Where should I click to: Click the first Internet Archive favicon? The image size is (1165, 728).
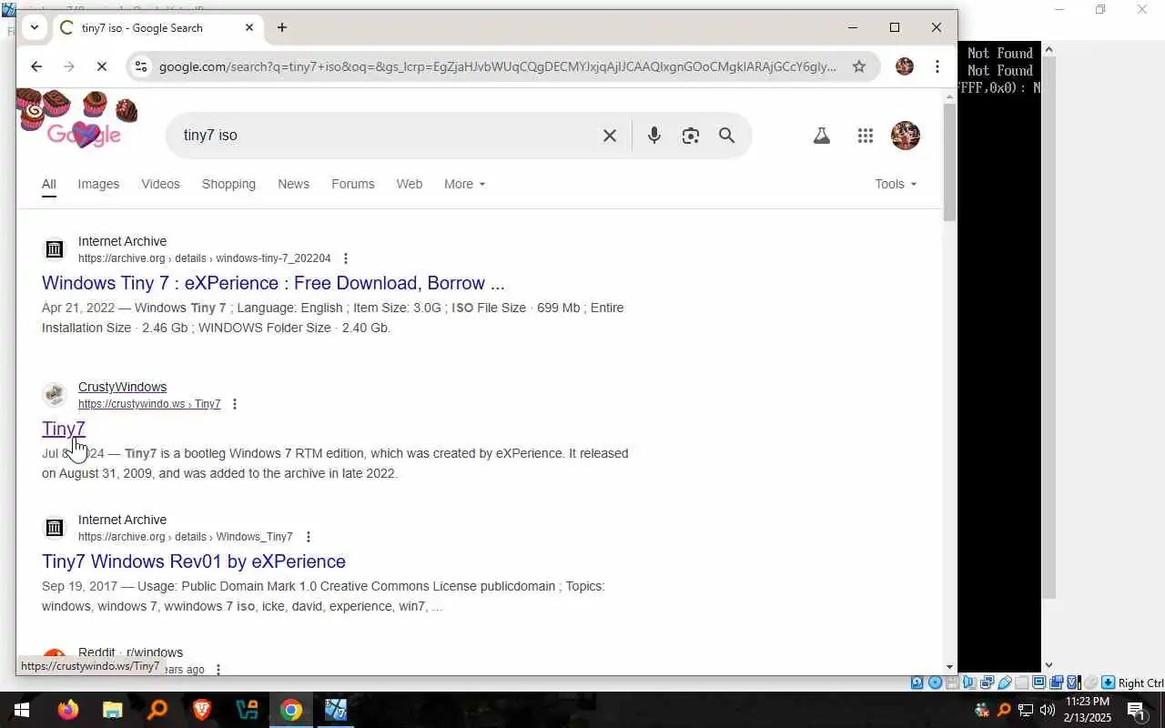55,249
